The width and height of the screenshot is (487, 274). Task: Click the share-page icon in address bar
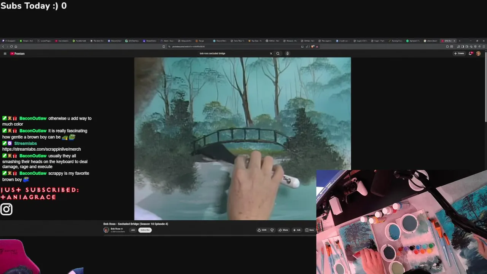tap(307, 46)
